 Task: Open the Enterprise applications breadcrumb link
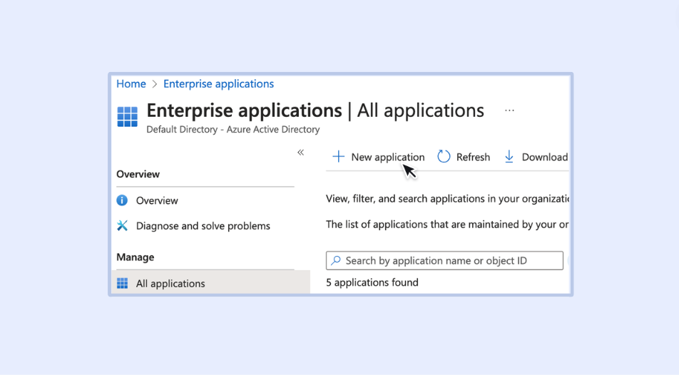[x=218, y=84]
